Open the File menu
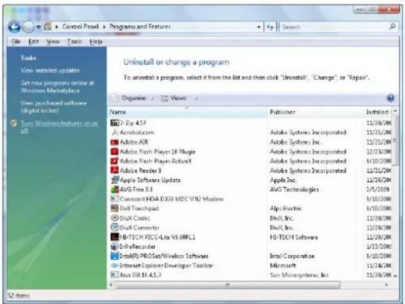Screen dimensions: 405x304 pyautogui.click(x=16, y=41)
